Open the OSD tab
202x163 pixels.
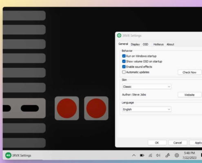145,44
